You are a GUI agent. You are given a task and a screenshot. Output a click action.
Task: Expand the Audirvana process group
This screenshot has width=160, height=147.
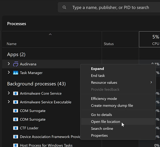[x=9, y=64]
